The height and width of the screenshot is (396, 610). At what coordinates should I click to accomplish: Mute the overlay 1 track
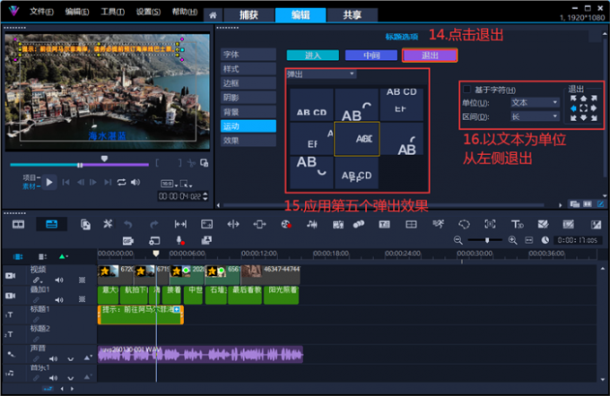(x=59, y=299)
